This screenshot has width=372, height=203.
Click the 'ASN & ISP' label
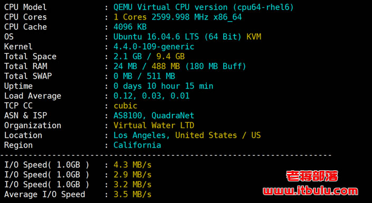tap(25, 115)
